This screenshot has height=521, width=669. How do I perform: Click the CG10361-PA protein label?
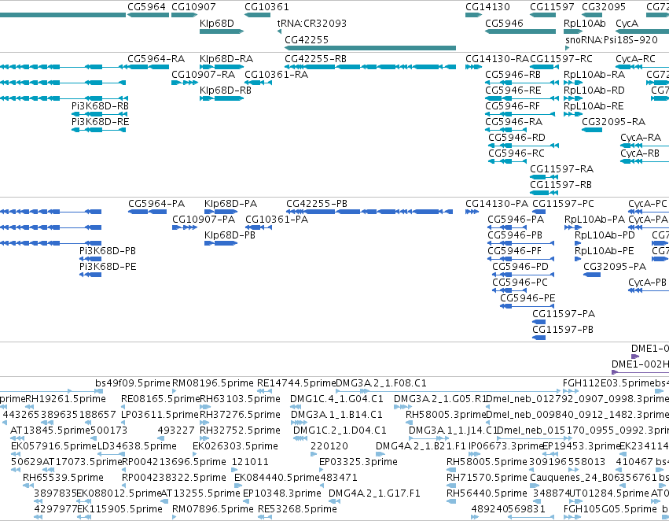coord(277,220)
